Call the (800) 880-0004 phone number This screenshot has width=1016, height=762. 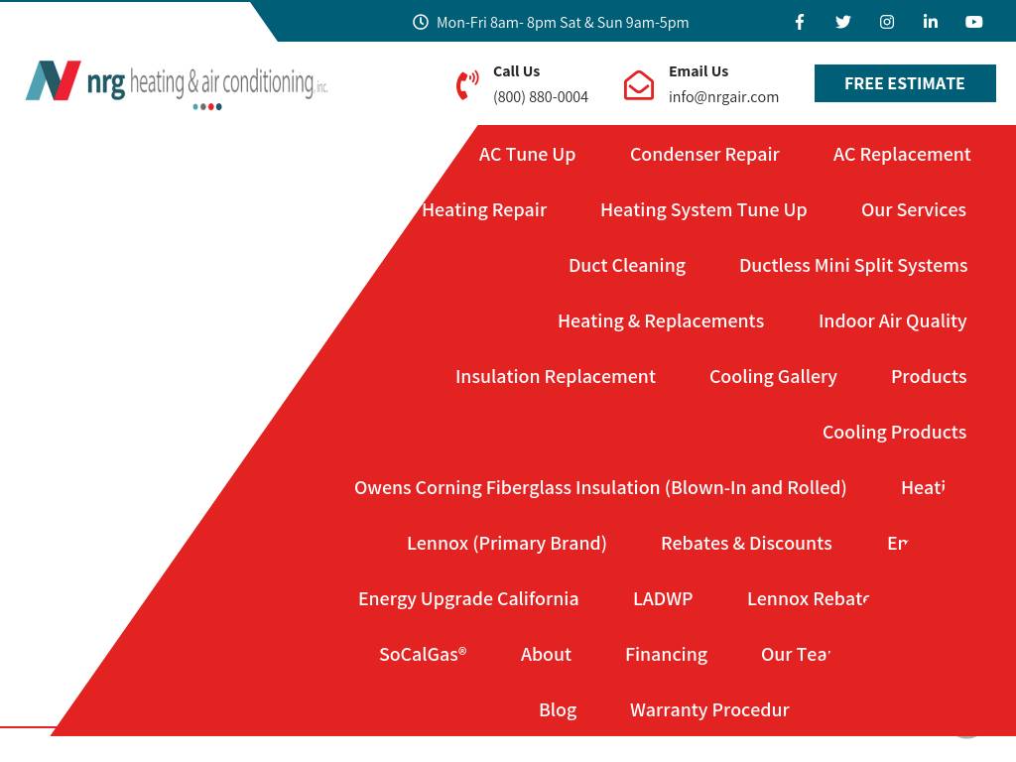coord(541,97)
